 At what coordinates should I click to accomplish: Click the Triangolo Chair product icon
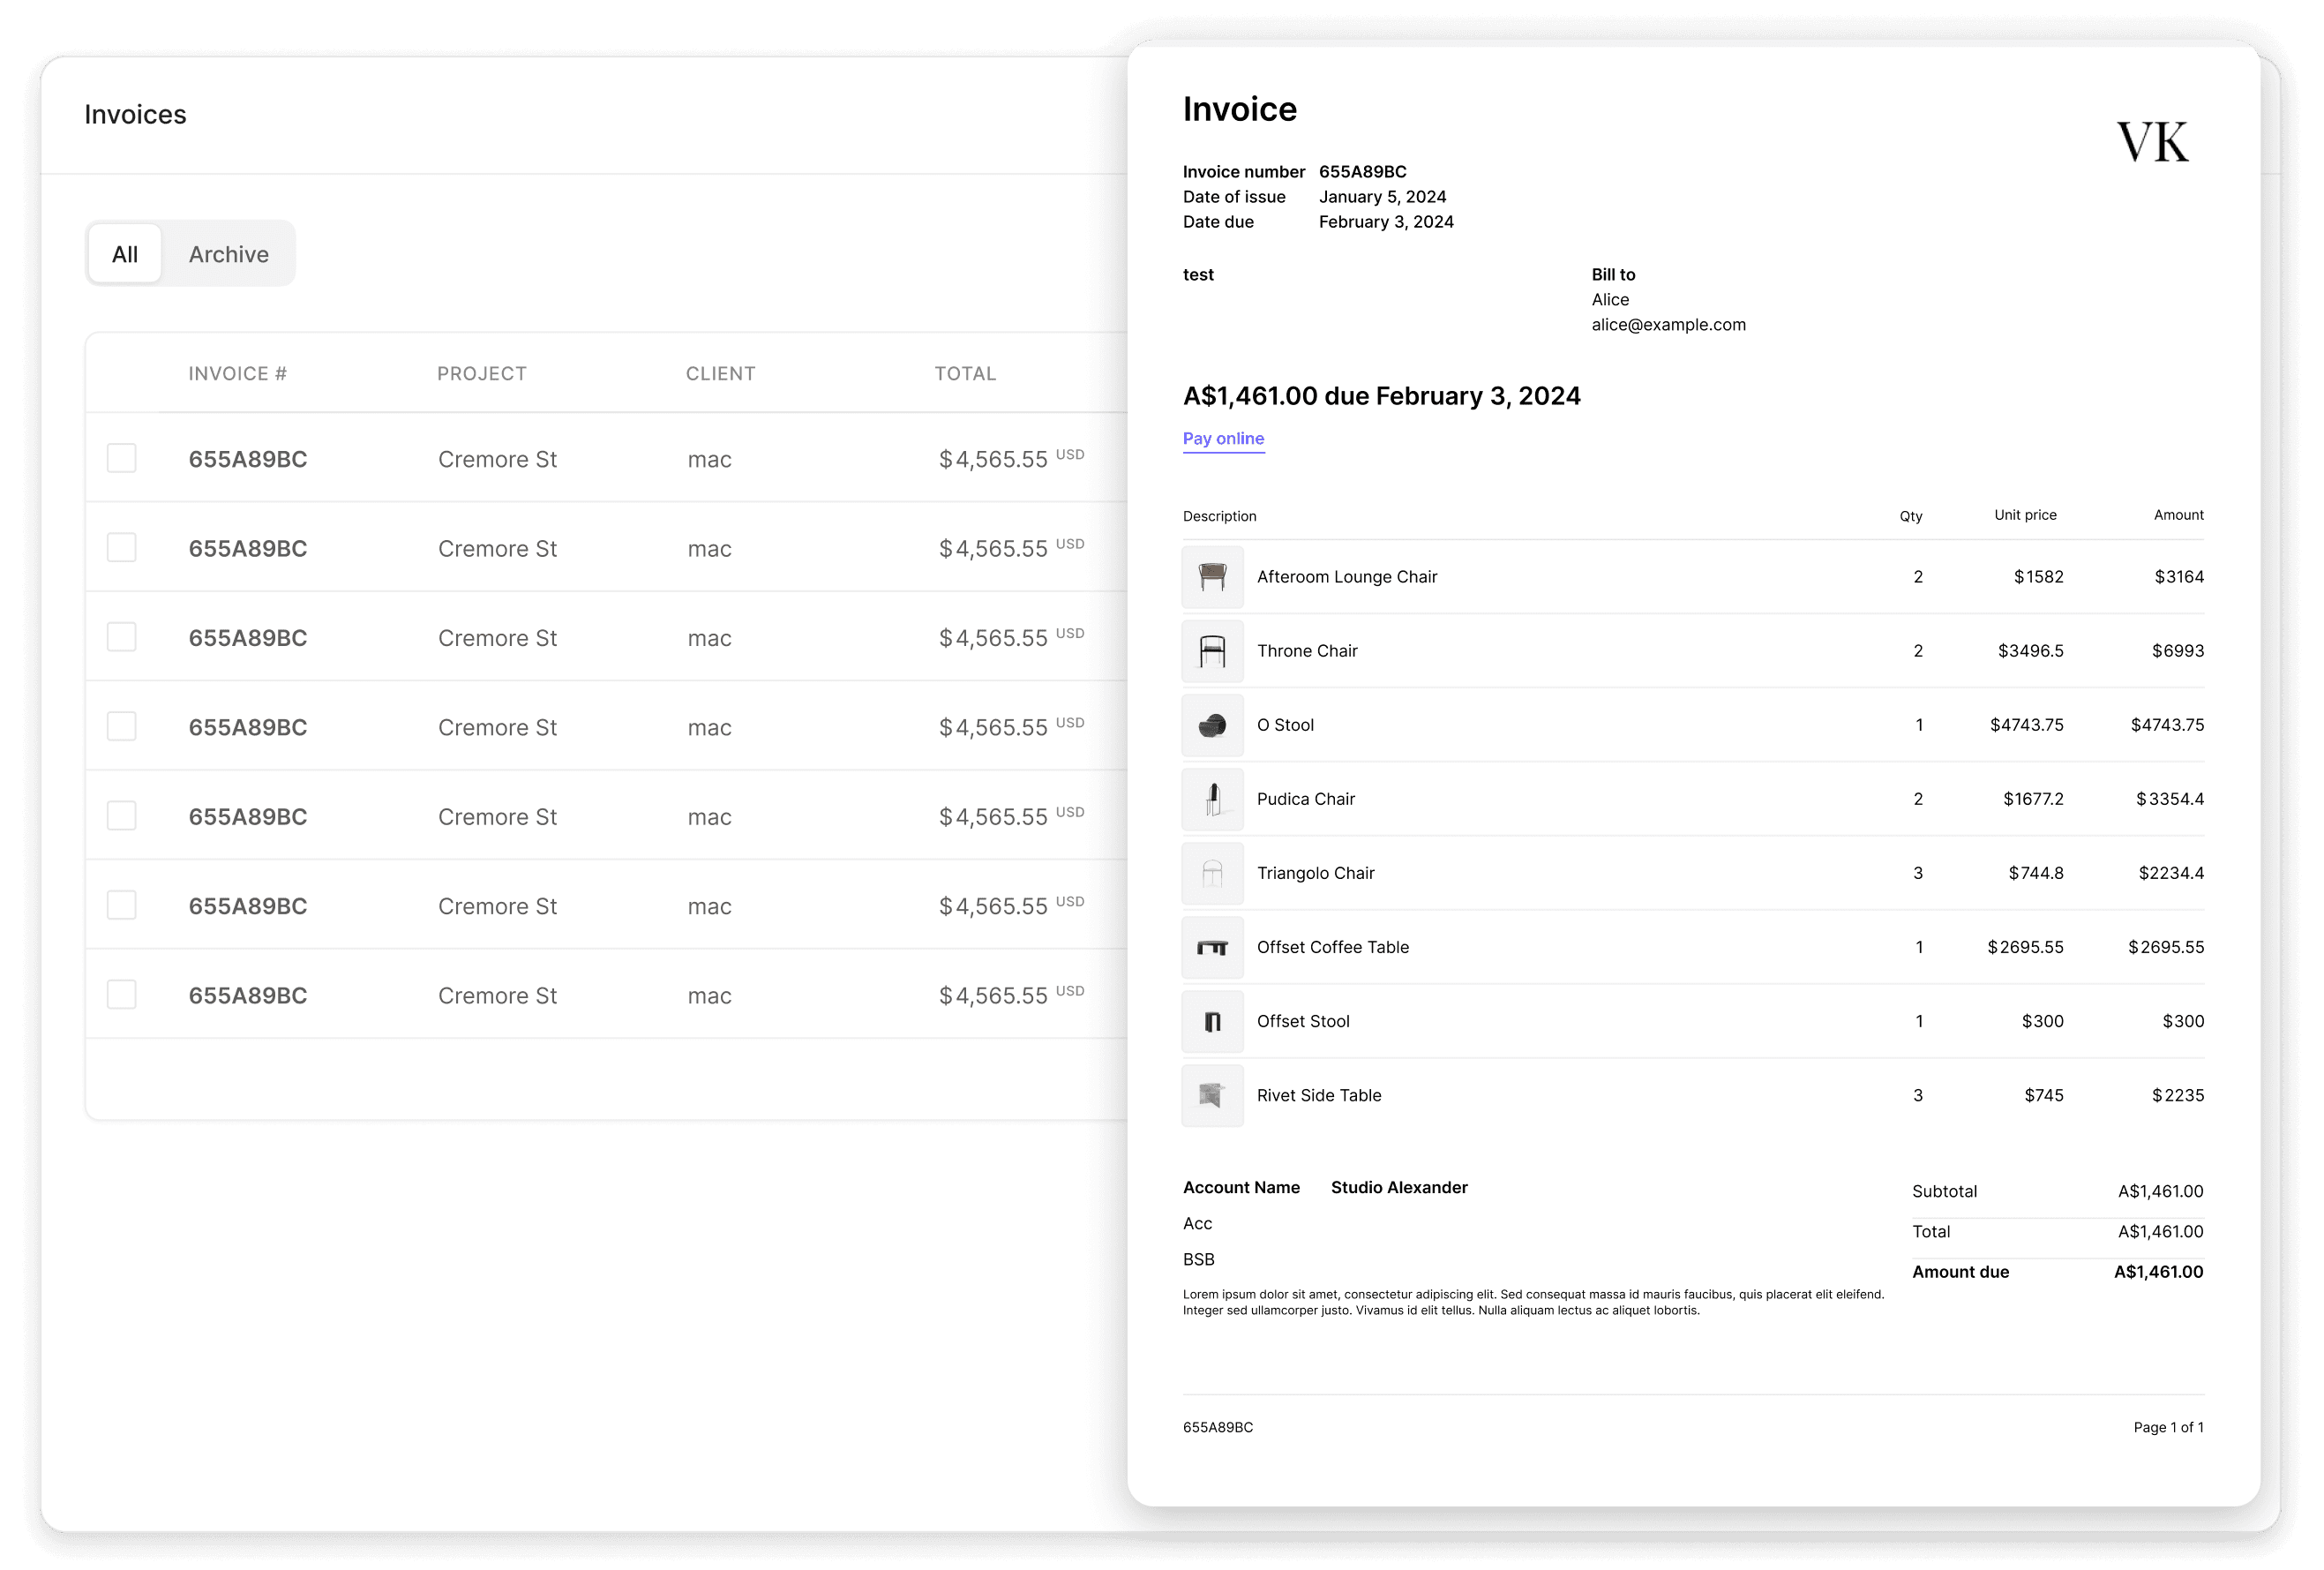1212,873
